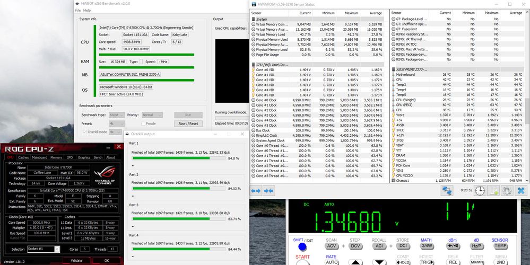This screenshot has height=265, width=530.
Task: Click the Hz/P multimeter button
Action: [x=476, y=246]
